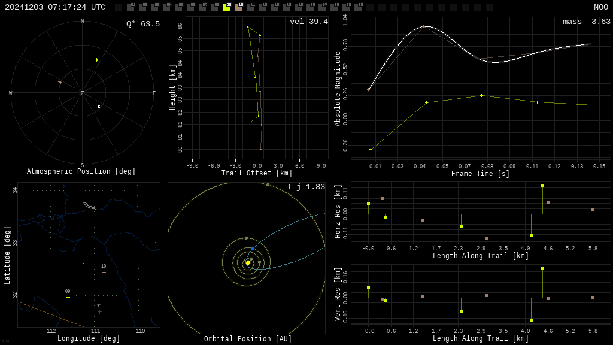Screen dimensions: 613x345
Task: Click station 11 marker on the map
Action: pos(99,311)
